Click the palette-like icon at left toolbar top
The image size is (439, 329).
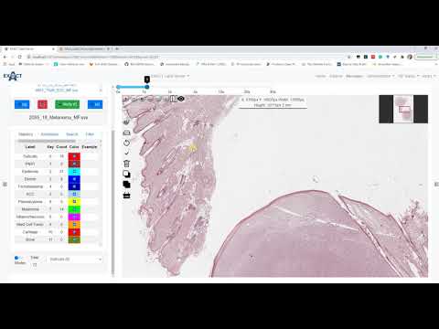tap(126, 122)
